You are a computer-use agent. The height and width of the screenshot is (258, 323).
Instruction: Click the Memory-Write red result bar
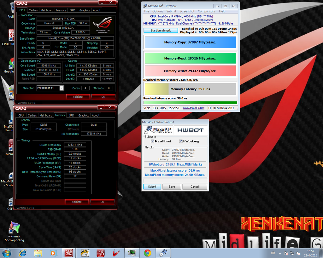190,71
